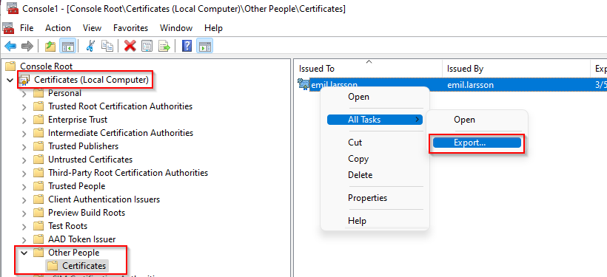Click the Preview Build Roots folder icon
This screenshot has height=277, width=607.
[x=38, y=213]
